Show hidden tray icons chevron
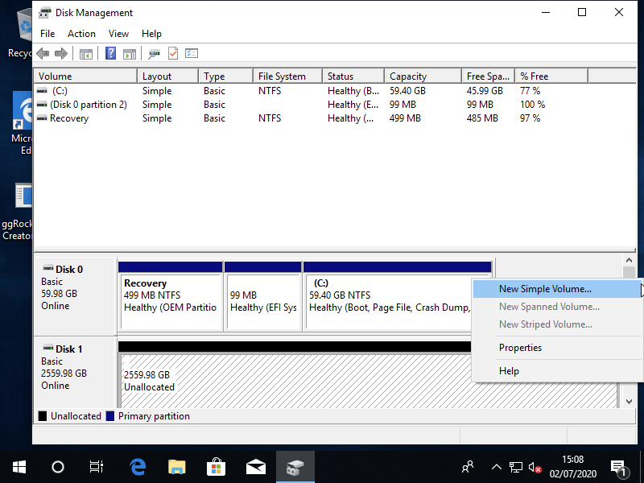This screenshot has width=644, height=483. click(x=497, y=467)
